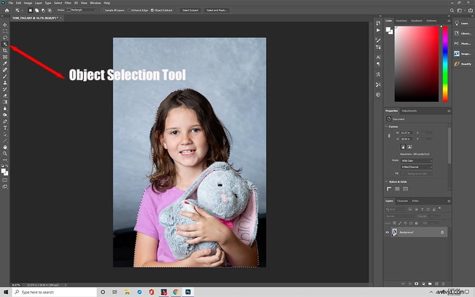Open Color panel flyout menu
The width and height of the screenshot is (475, 297).
(x=449, y=21)
